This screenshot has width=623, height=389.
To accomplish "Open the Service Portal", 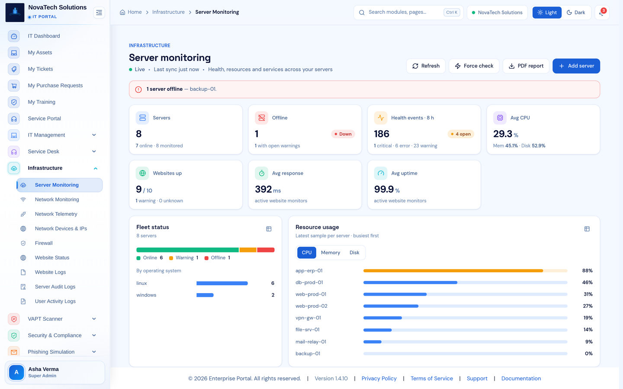I will pyautogui.click(x=55, y=118).
